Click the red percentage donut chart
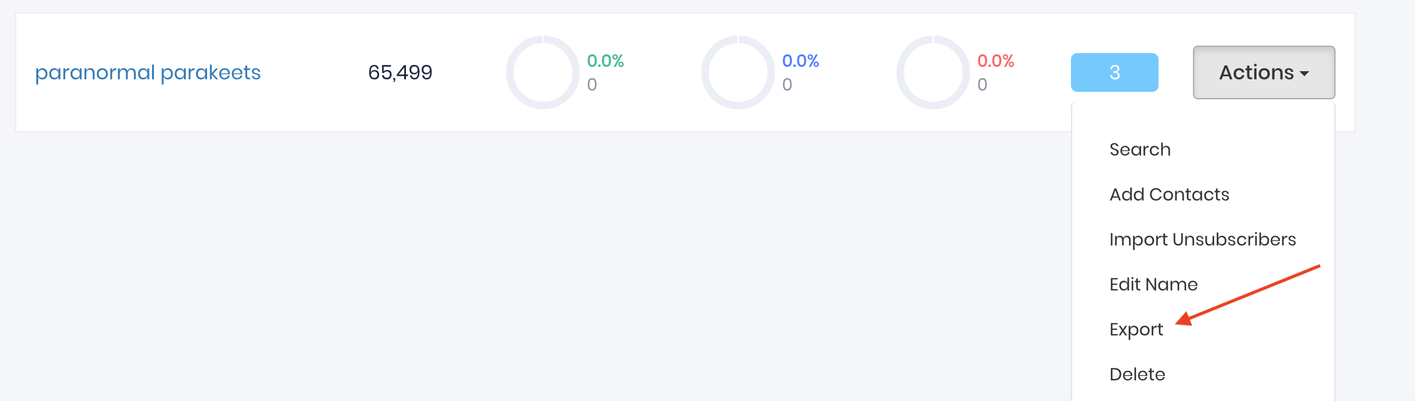 click(x=933, y=72)
